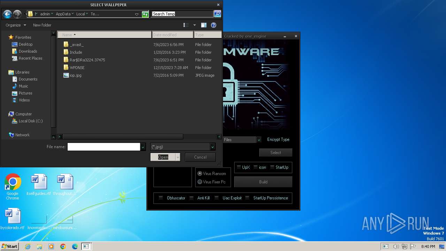Click the File name input field
Screen dimensions: 446x251
pyautogui.click(x=104, y=147)
